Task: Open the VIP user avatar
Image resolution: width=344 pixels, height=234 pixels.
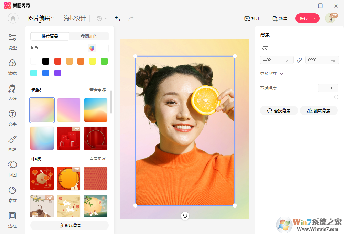Action: pos(331,18)
